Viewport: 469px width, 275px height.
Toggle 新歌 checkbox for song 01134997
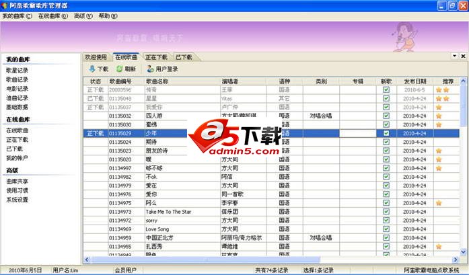[x=386, y=168]
